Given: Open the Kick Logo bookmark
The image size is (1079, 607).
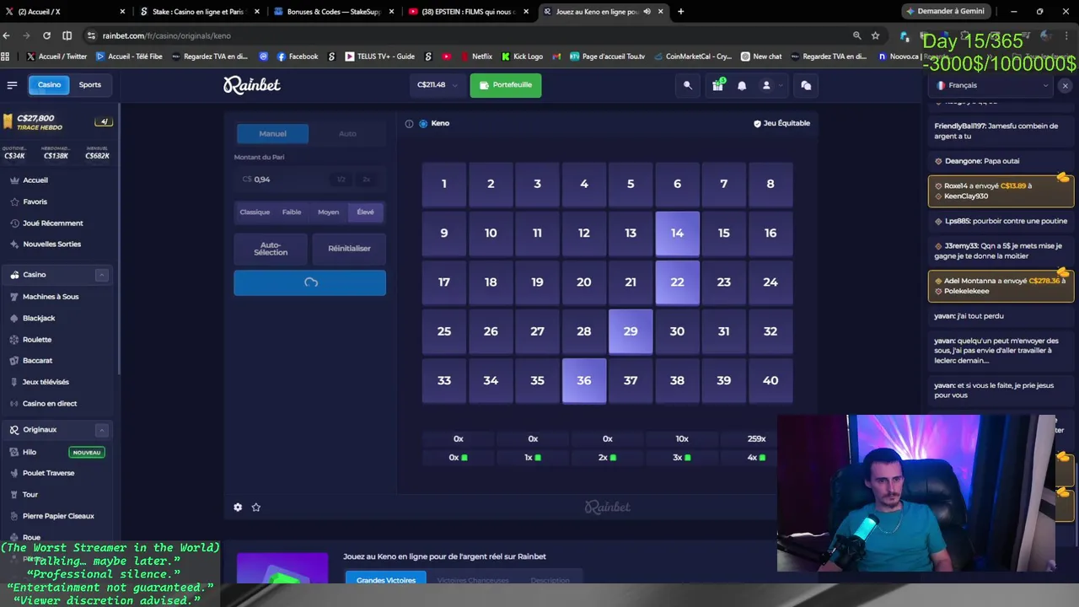Looking at the screenshot, I should 522,56.
